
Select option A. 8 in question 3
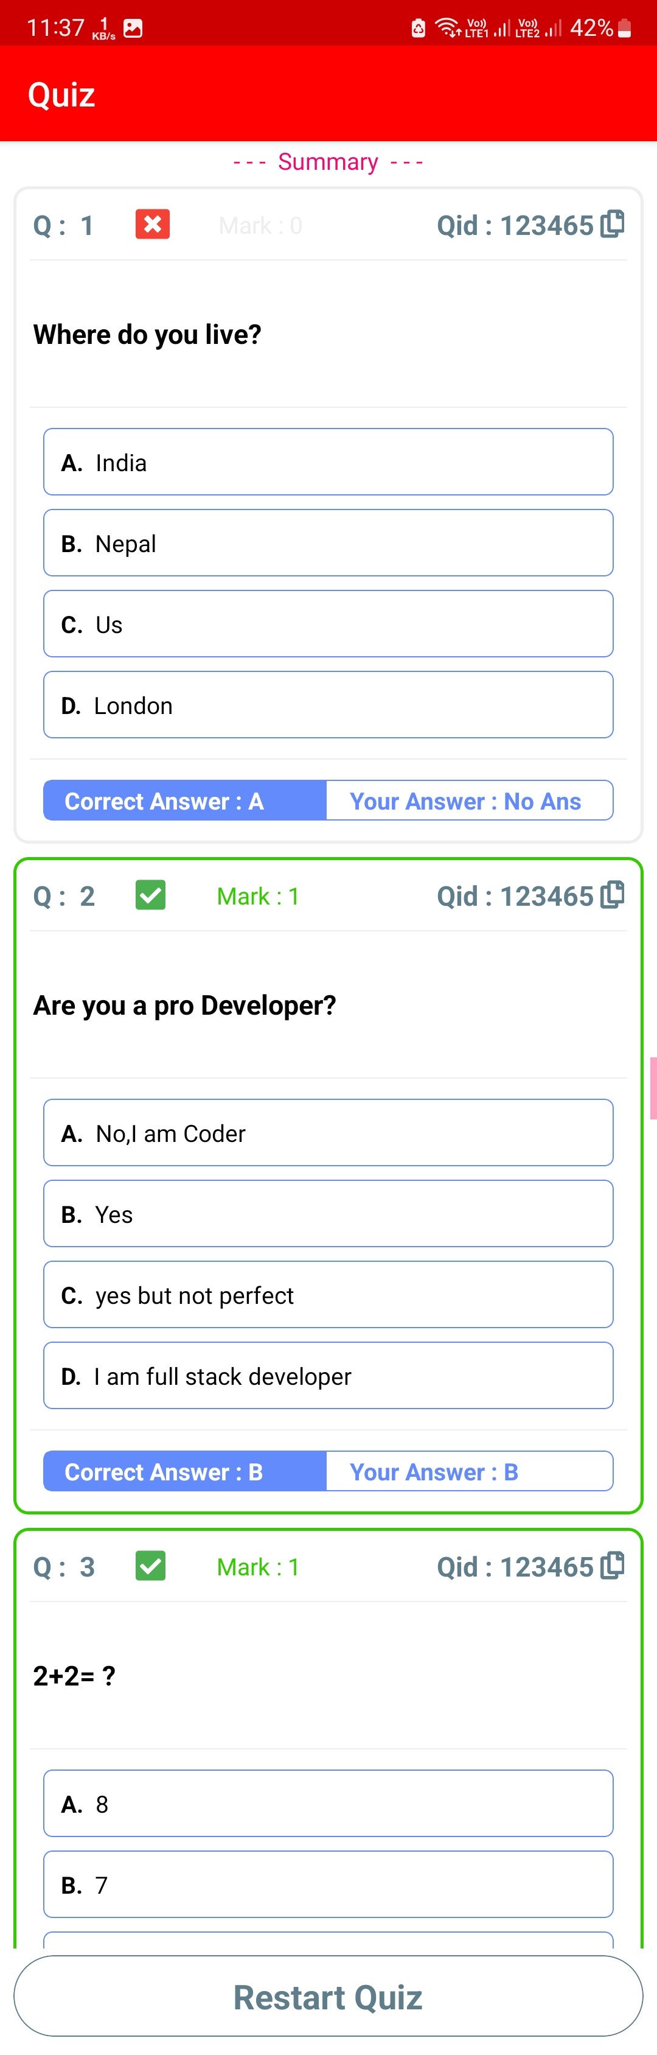pyautogui.click(x=328, y=1804)
